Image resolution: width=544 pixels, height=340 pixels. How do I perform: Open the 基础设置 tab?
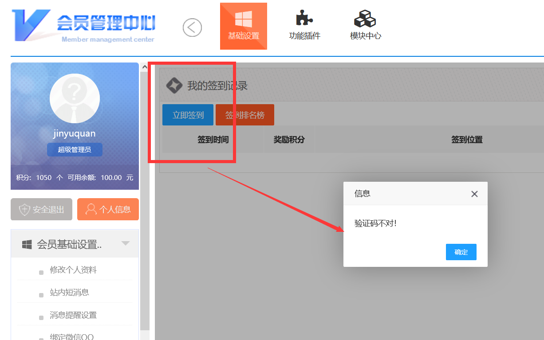[243, 26]
